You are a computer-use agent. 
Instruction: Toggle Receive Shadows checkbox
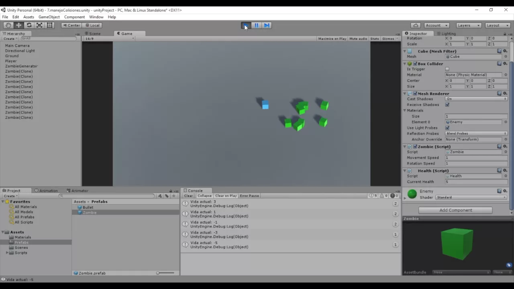click(x=447, y=105)
